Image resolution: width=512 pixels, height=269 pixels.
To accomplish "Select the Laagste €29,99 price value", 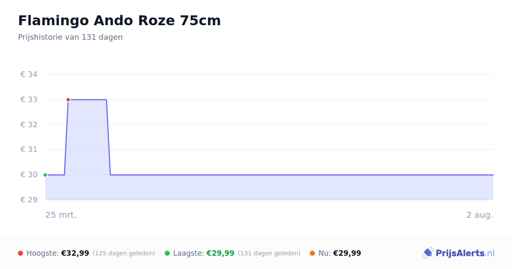I will tap(221, 253).
